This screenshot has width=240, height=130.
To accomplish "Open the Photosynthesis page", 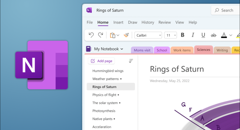I will [x=104, y=111].
